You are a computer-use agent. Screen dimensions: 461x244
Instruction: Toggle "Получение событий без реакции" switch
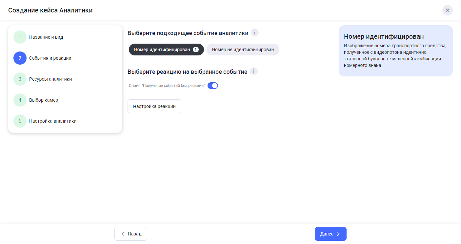pos(213,86)
